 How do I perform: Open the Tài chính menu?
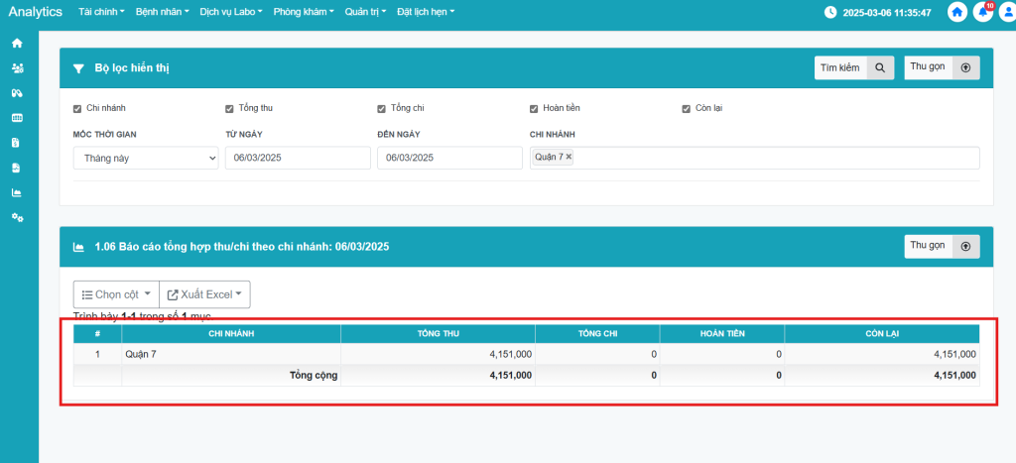(102, 12)
